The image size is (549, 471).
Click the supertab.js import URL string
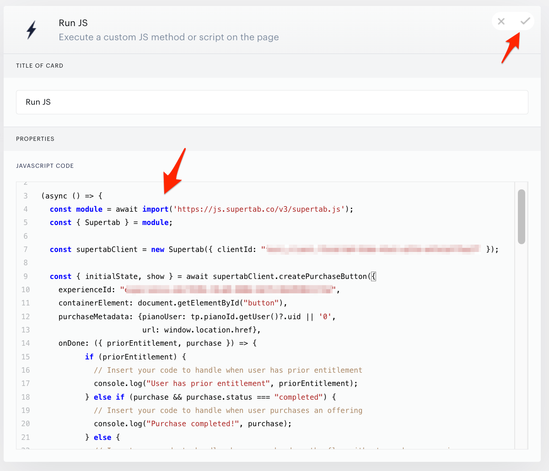259,209
